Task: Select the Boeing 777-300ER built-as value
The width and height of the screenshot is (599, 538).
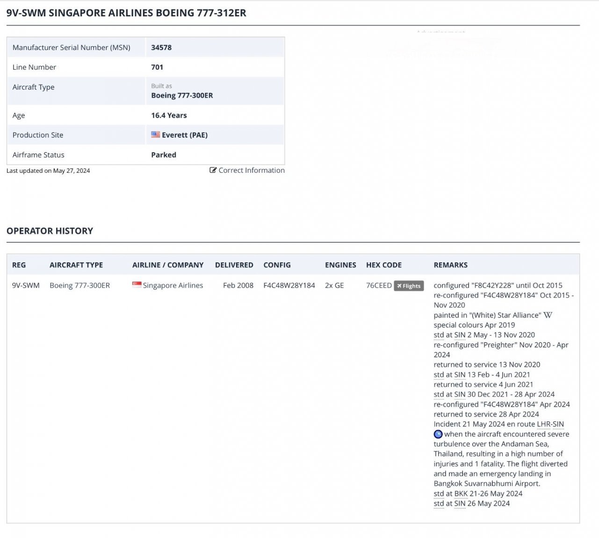Action: 182,95
